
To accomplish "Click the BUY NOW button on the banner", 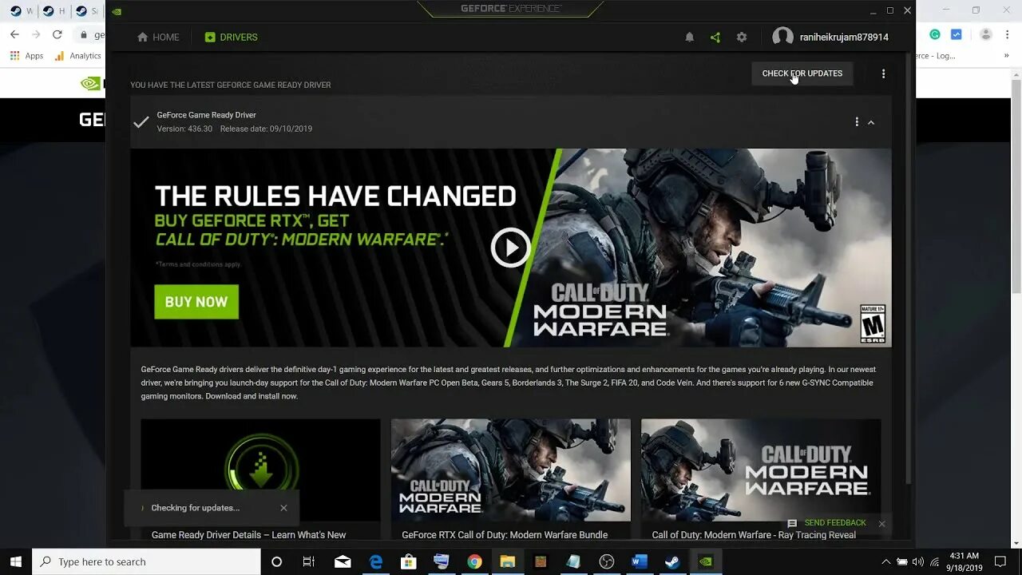I will [x=196, y=302].
